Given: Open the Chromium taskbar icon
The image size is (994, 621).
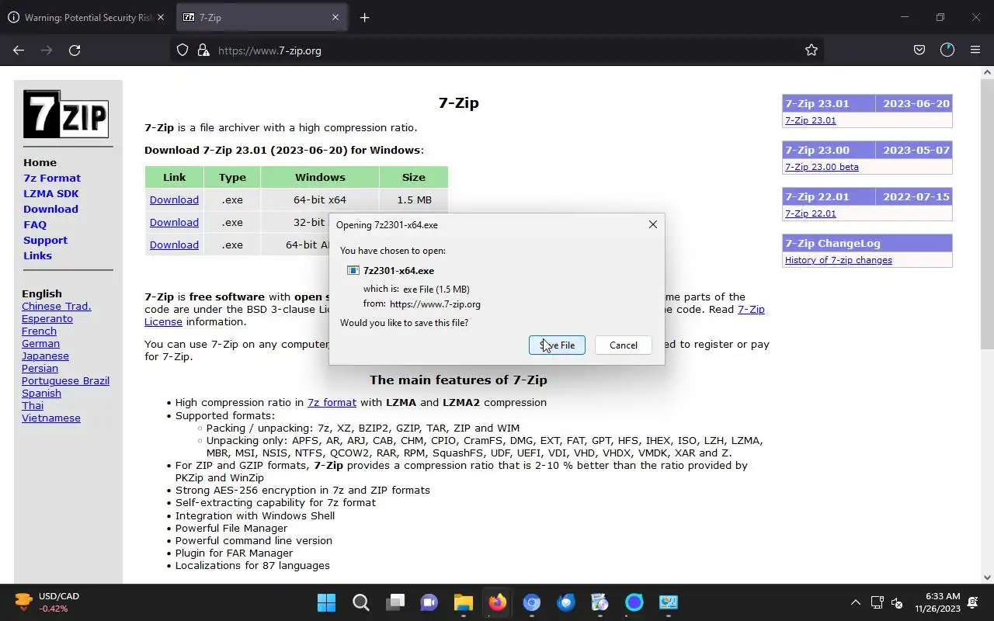Looking at the screenshot, I should pos(532,602).
